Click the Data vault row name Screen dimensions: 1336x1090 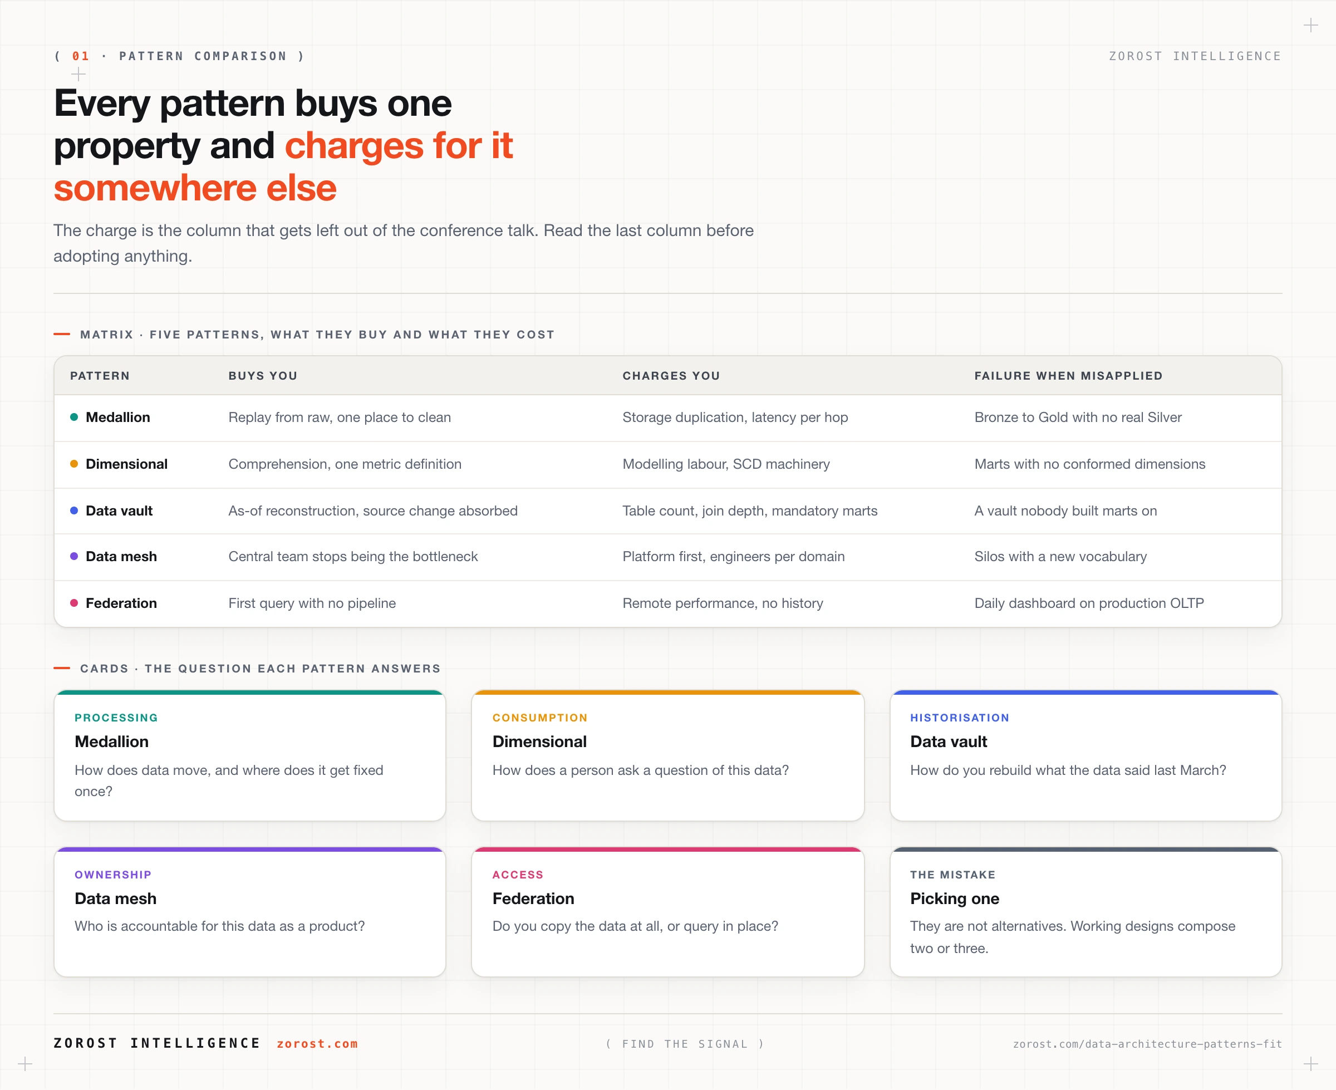click(x=119, y=510)
